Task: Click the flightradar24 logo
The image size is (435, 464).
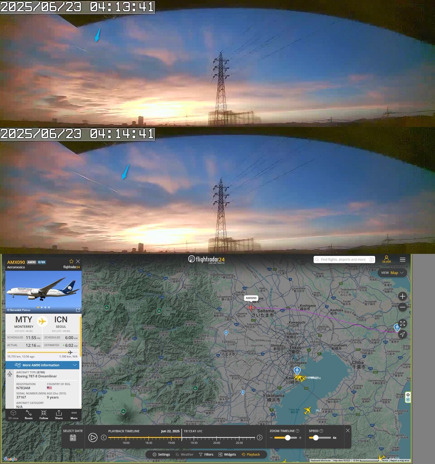Action: coord(206,259)
